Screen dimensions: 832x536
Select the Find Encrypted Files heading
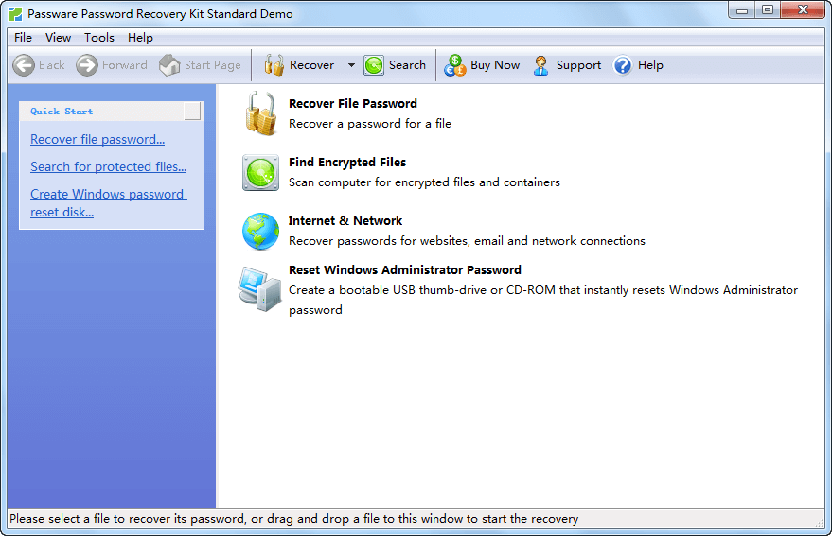(347, 163)
